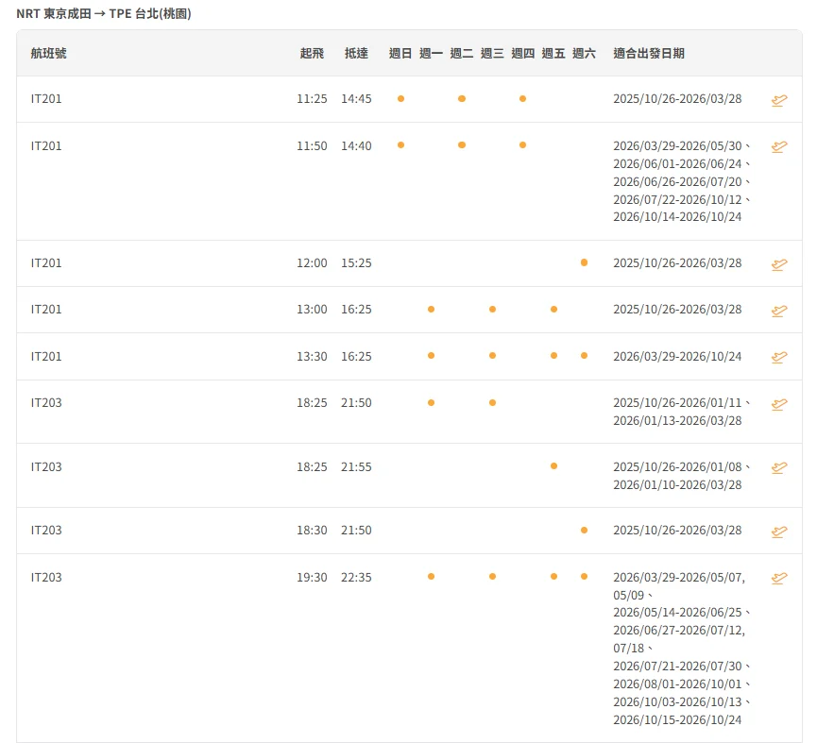Click the 起飛 column header

[312, 53]
